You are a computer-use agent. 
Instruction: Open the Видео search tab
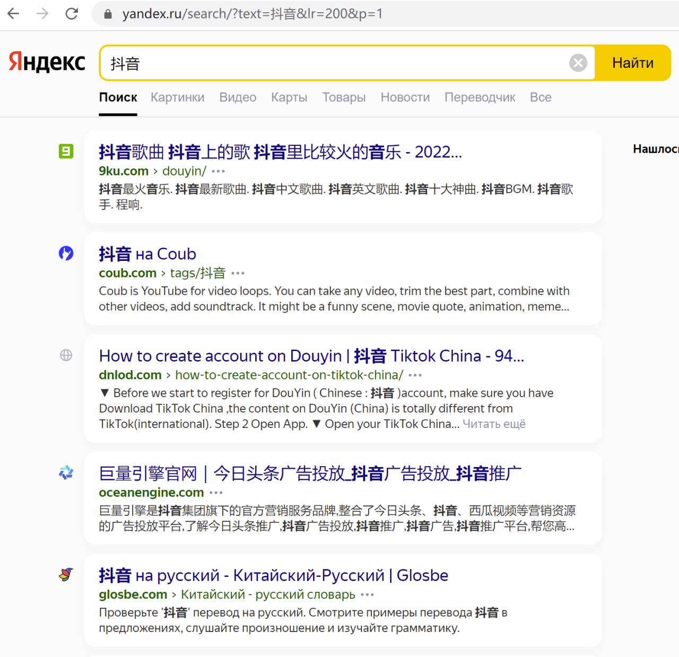(237, 97)
